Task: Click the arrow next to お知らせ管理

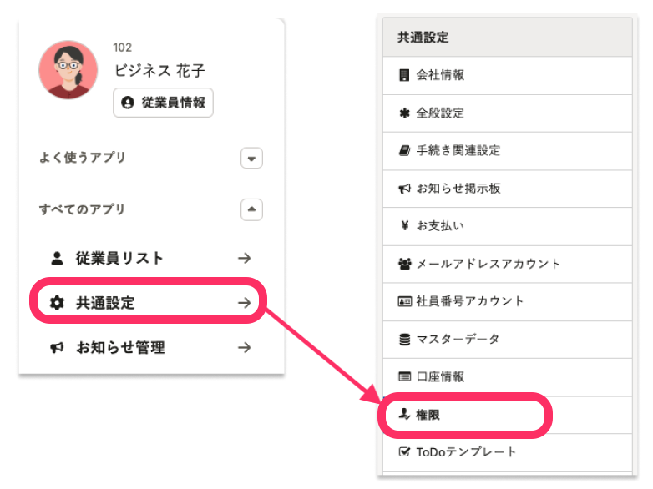Action: [x=244, y=348]
